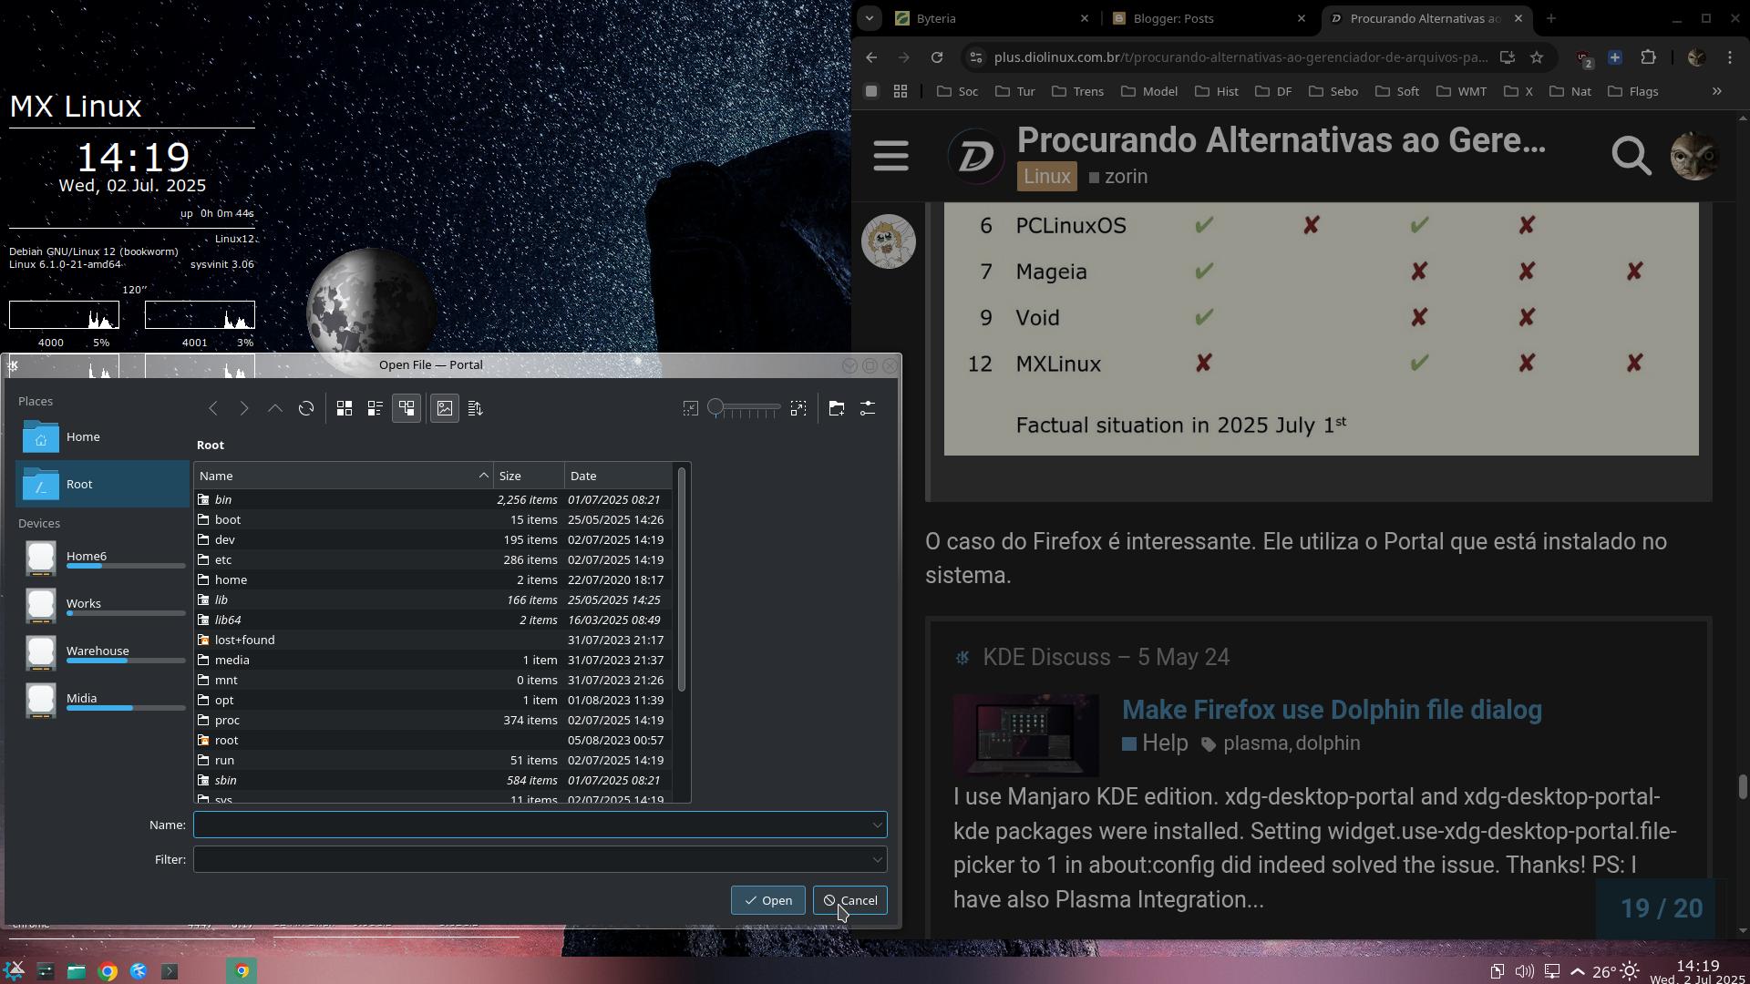1750x984 pixels.
Task: Open the Flags bookmarks folder
Action: [x=1632, y=91]
